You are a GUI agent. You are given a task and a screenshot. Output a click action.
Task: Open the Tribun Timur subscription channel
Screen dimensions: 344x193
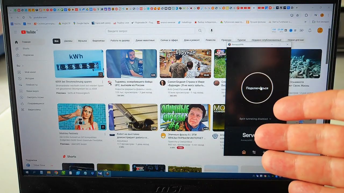[39, 165]
